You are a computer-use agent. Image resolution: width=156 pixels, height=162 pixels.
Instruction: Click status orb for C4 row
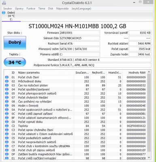coord(7,134)
